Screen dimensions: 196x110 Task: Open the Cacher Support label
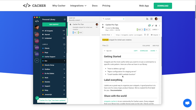(x=54, y=56)
